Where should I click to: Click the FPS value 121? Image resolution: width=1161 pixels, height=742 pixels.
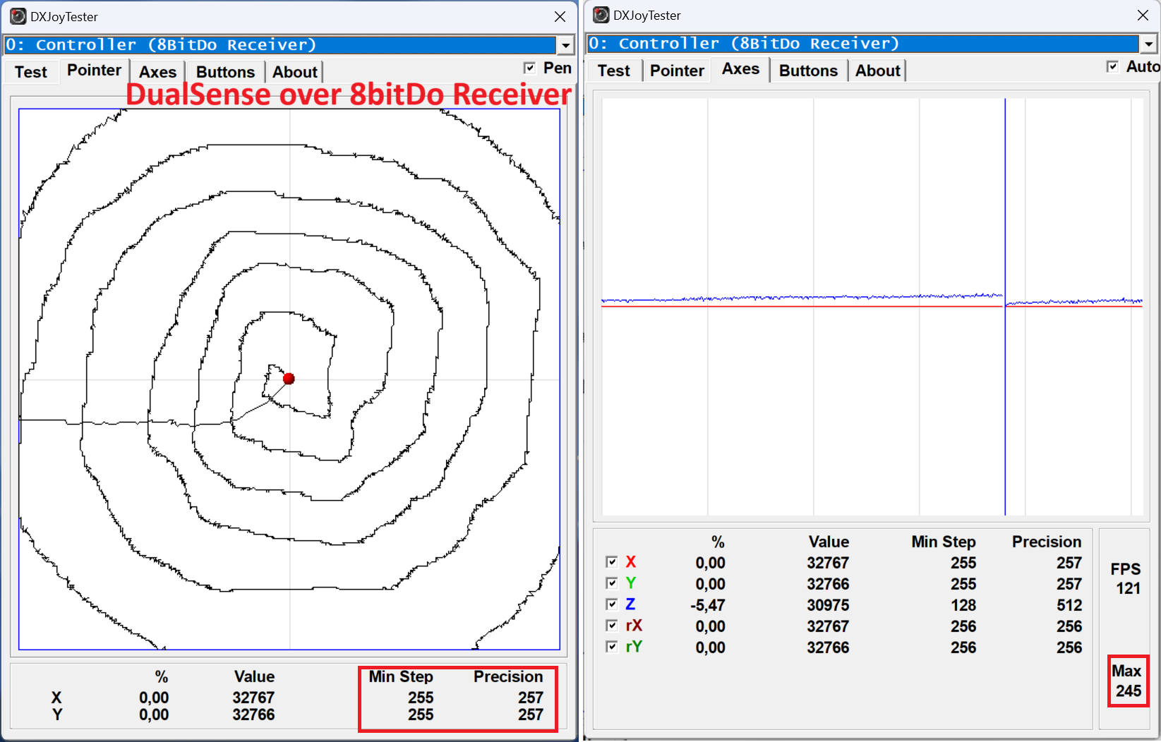click(1128, 588)
